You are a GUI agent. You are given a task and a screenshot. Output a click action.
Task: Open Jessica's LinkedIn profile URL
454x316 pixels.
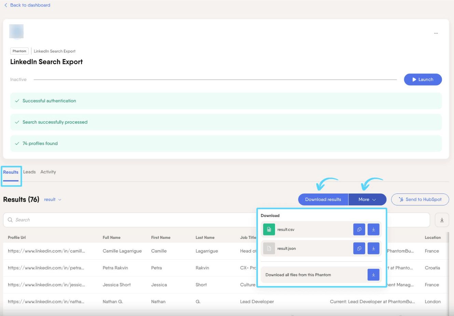click(x=46, y=285)
